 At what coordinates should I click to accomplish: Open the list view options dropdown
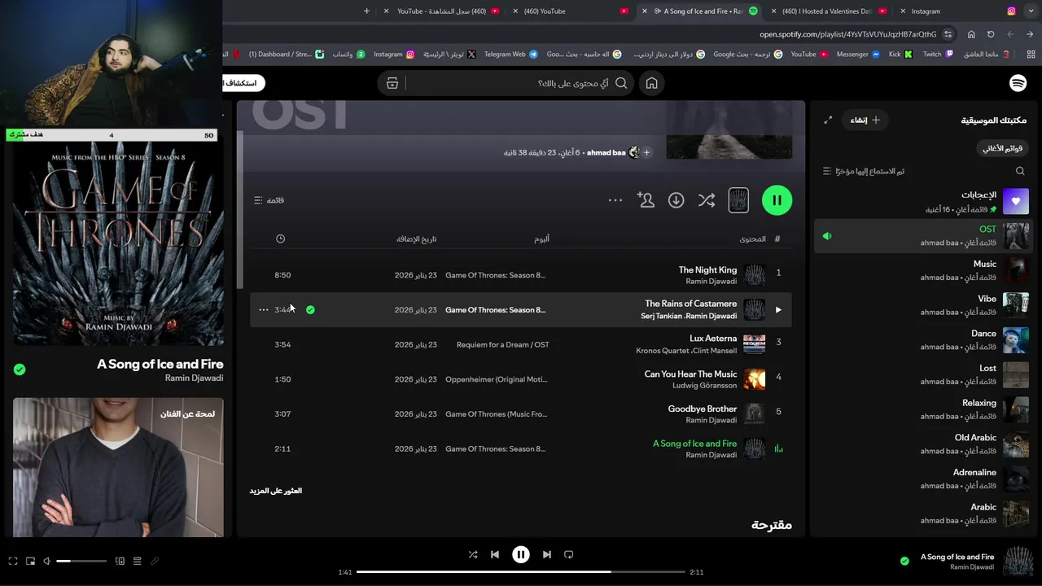pos(269,200)
